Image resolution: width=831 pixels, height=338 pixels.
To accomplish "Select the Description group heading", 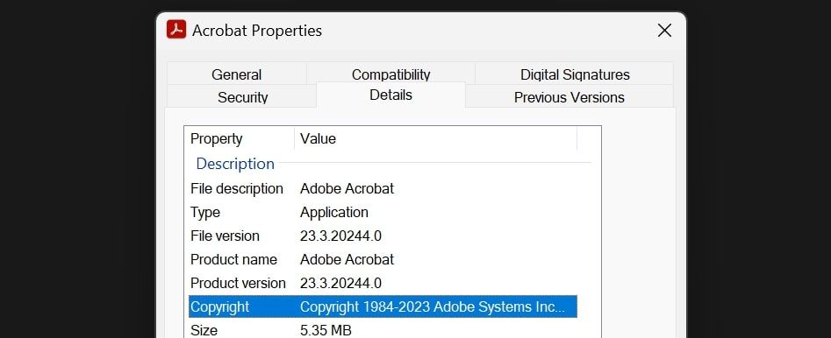I will pyautogui.click(x=235, y=164).
